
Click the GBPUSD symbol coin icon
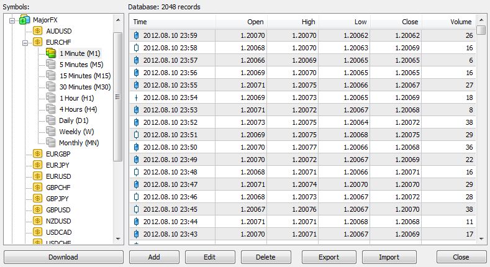[x=38, y=210]
